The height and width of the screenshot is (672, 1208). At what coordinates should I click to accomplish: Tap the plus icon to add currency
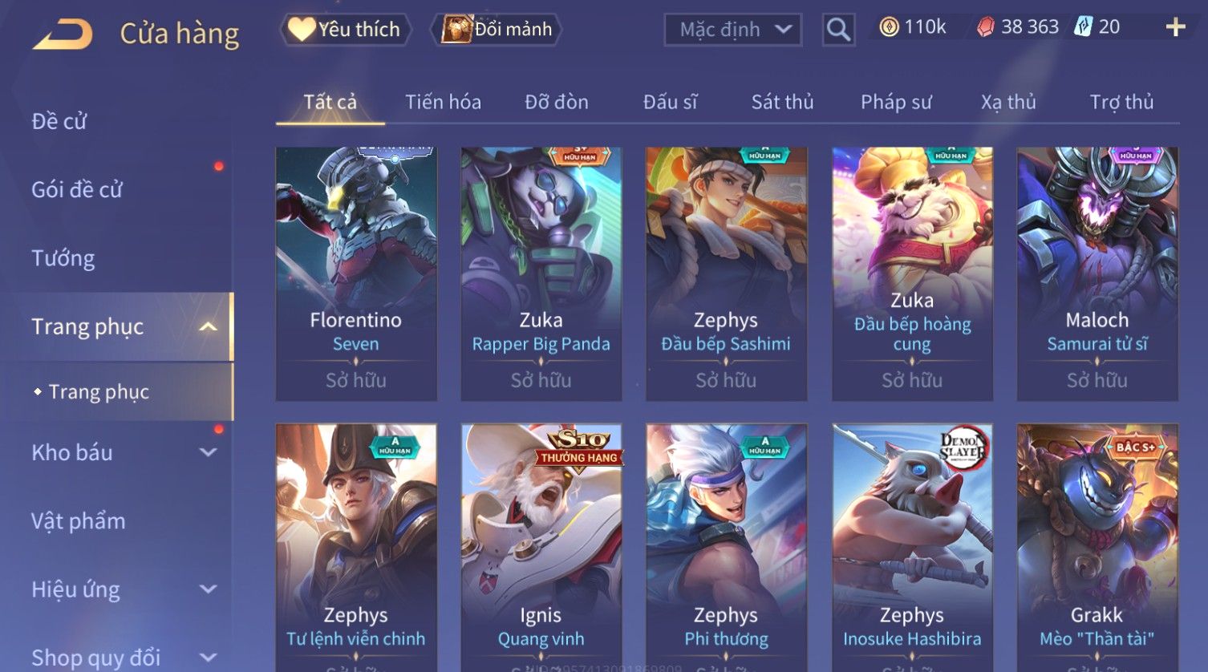tap(1175, 27)
